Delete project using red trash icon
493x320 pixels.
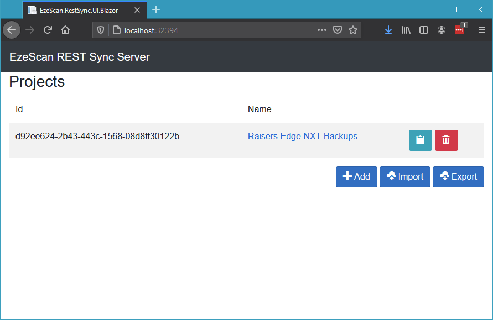click(446, 140)
